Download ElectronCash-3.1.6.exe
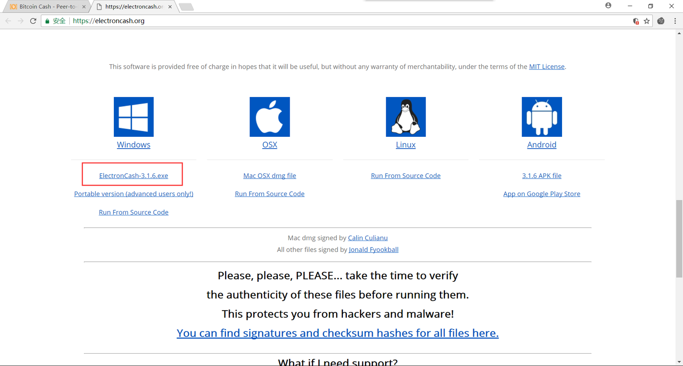Screen dimensions: 683x366 tap(134, 176)
